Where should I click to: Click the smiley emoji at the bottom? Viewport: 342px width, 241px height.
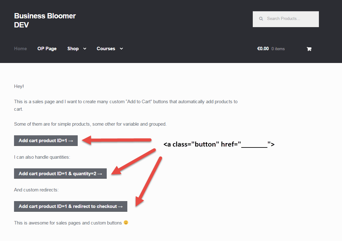[126, 223]
